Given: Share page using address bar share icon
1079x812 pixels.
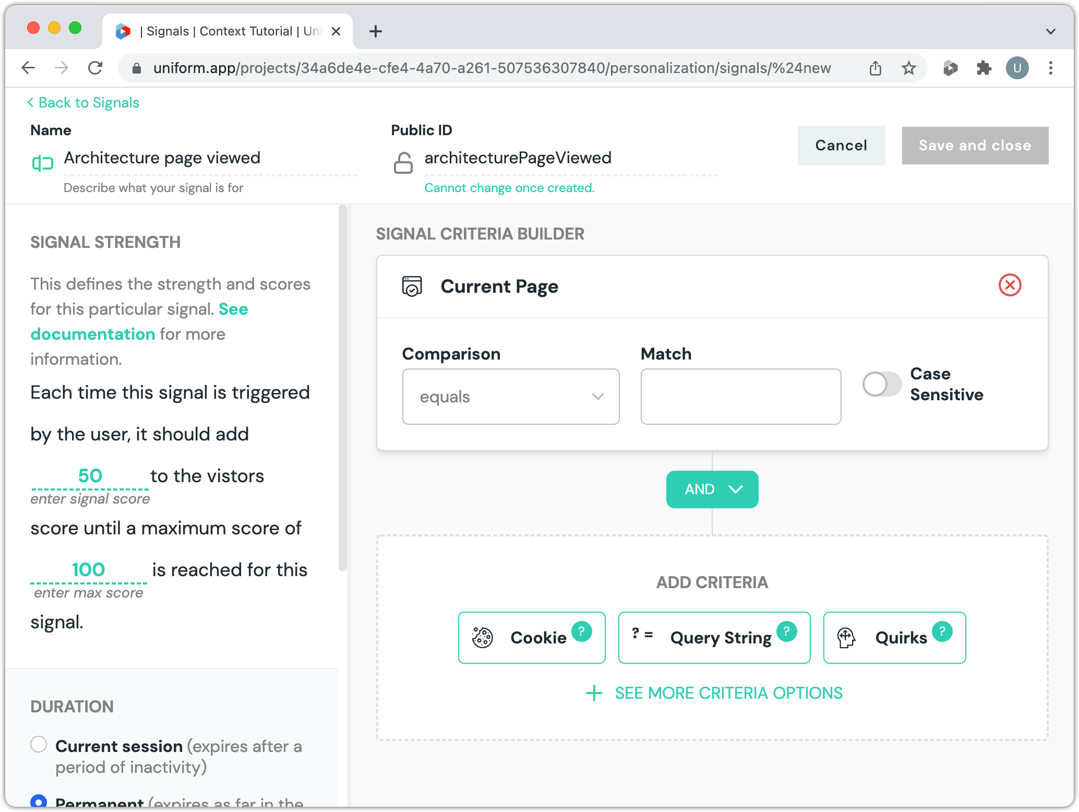Looking at the screenshot, I should pos(876,68).
